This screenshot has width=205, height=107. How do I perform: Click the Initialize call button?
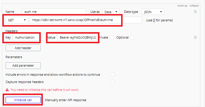(x=23, y=100)
